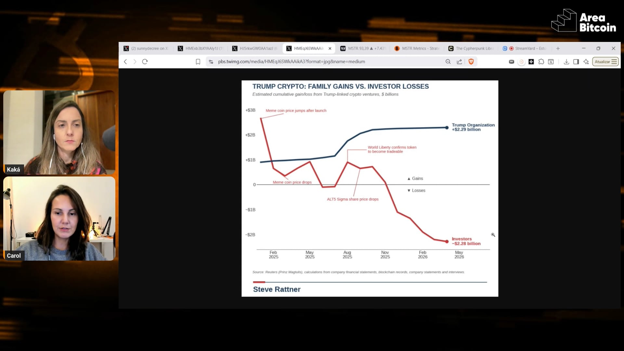Switch to The Cypherpunk Library tab
The image size is (624, 351).
click(x=472, y=48)
